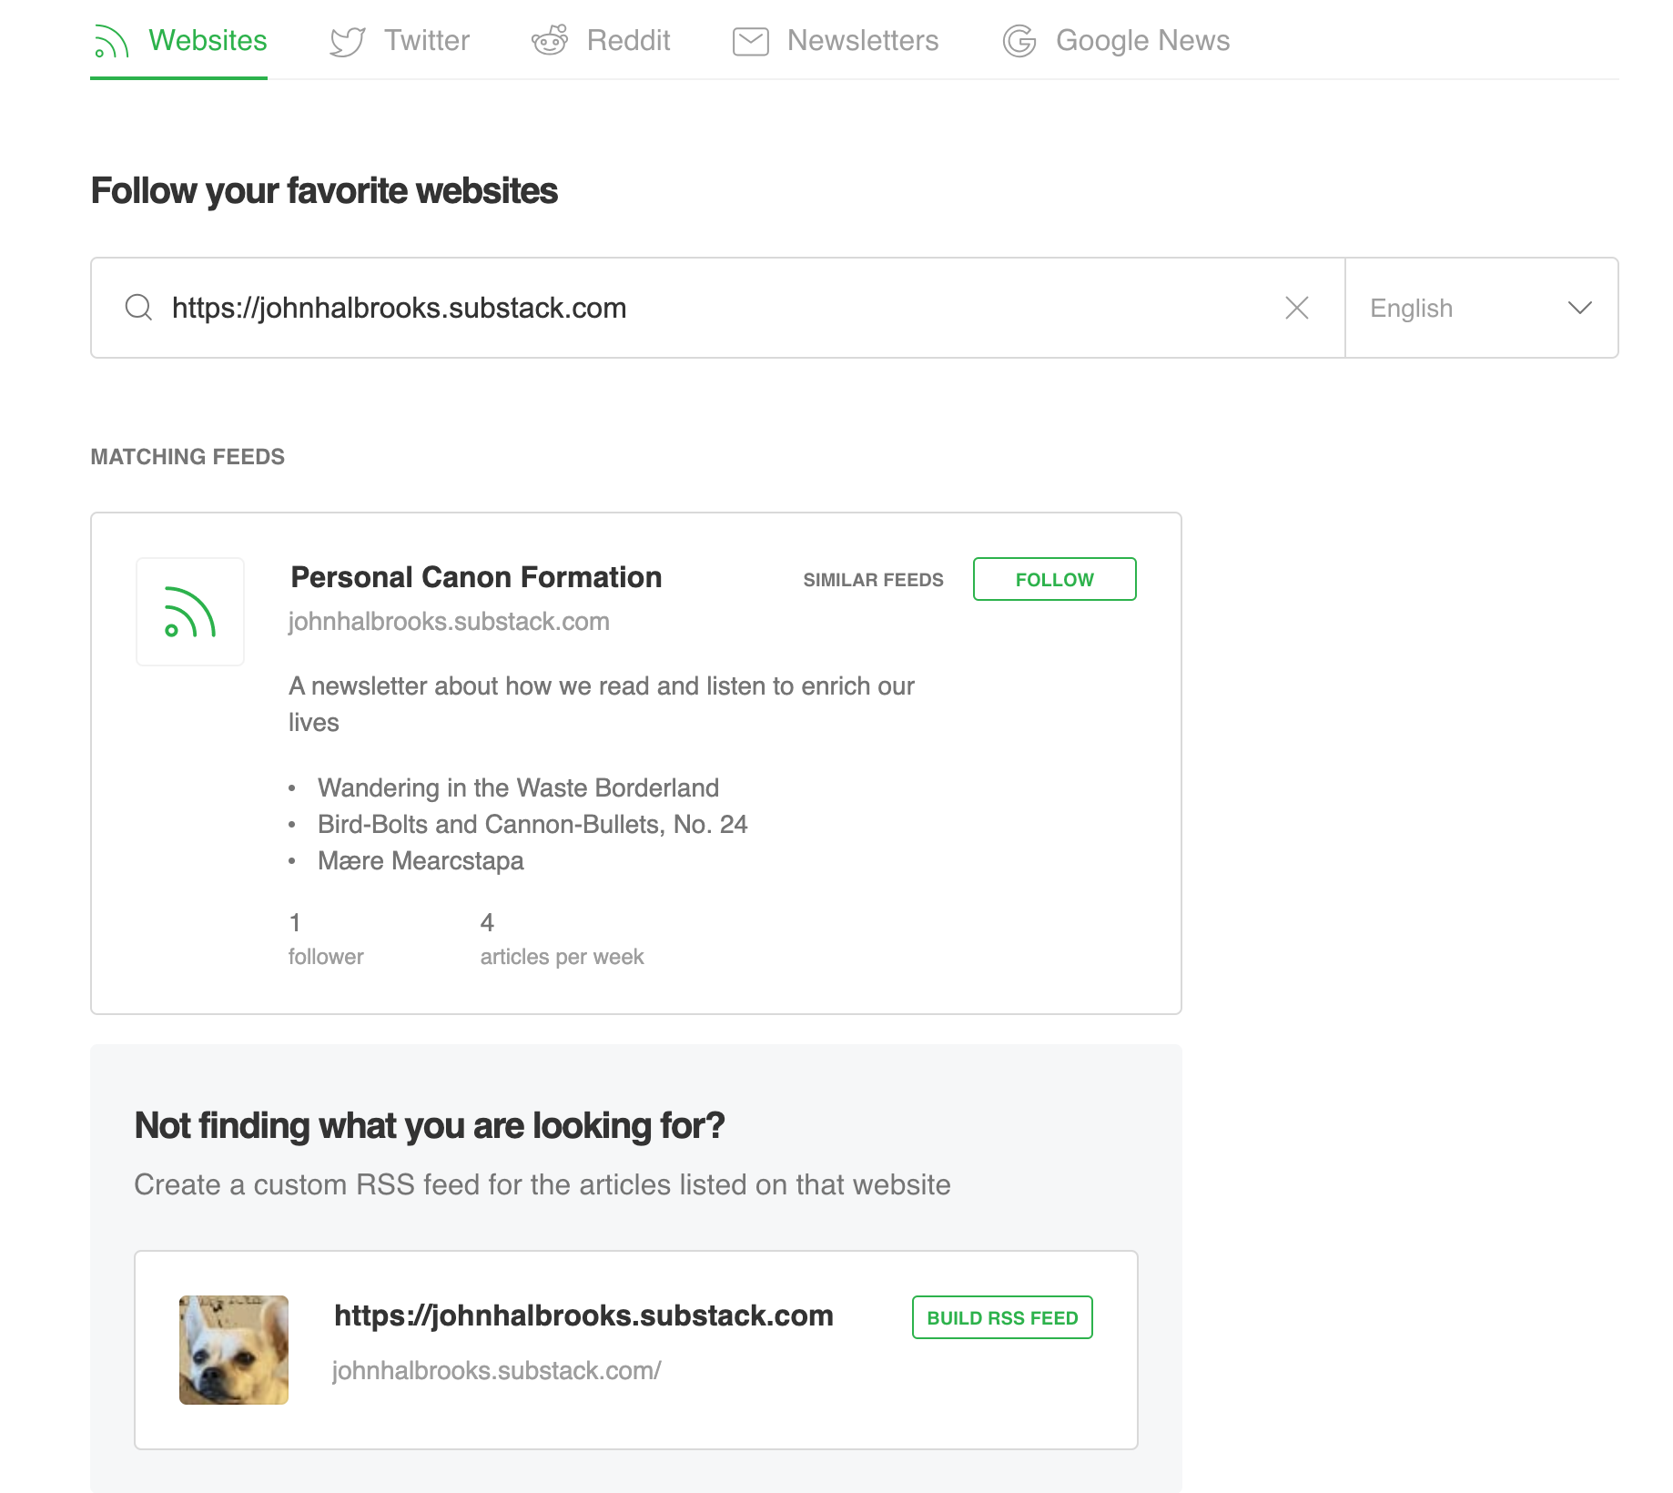This screenshot has height=1493, width=1673.
Task: Open johnhalbrooks.substack.com feed link
Action: (449, 622)
